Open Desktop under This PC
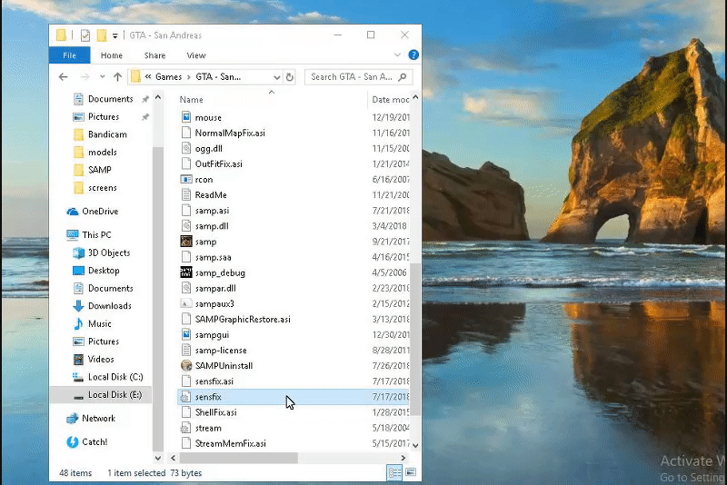The height and width of the screenshot is (485, 727). point(104,270)
